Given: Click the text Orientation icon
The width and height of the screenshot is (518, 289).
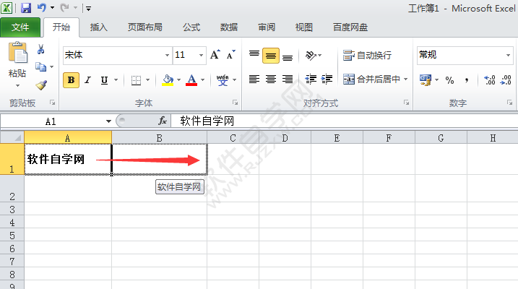Looking at the screenshot, I should click(x=311, y=56).
